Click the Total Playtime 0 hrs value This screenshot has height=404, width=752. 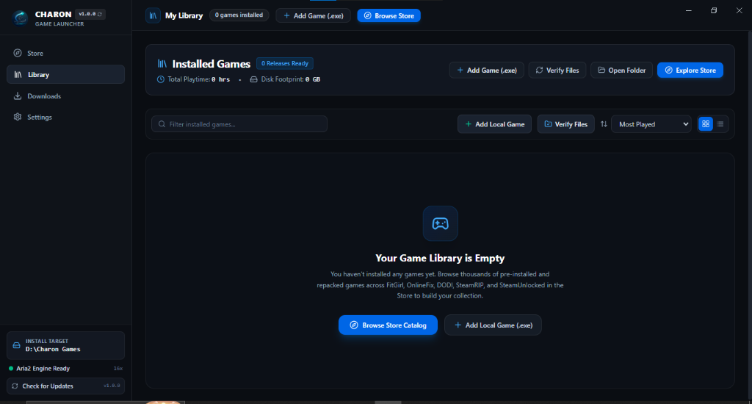(x=220, y=79)
